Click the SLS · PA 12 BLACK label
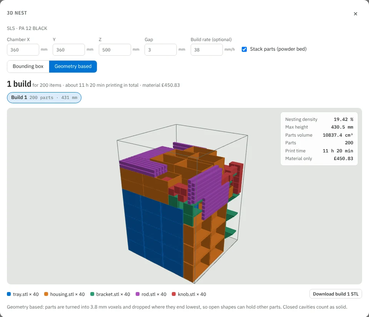369x317 pixels. click(27, 28)
